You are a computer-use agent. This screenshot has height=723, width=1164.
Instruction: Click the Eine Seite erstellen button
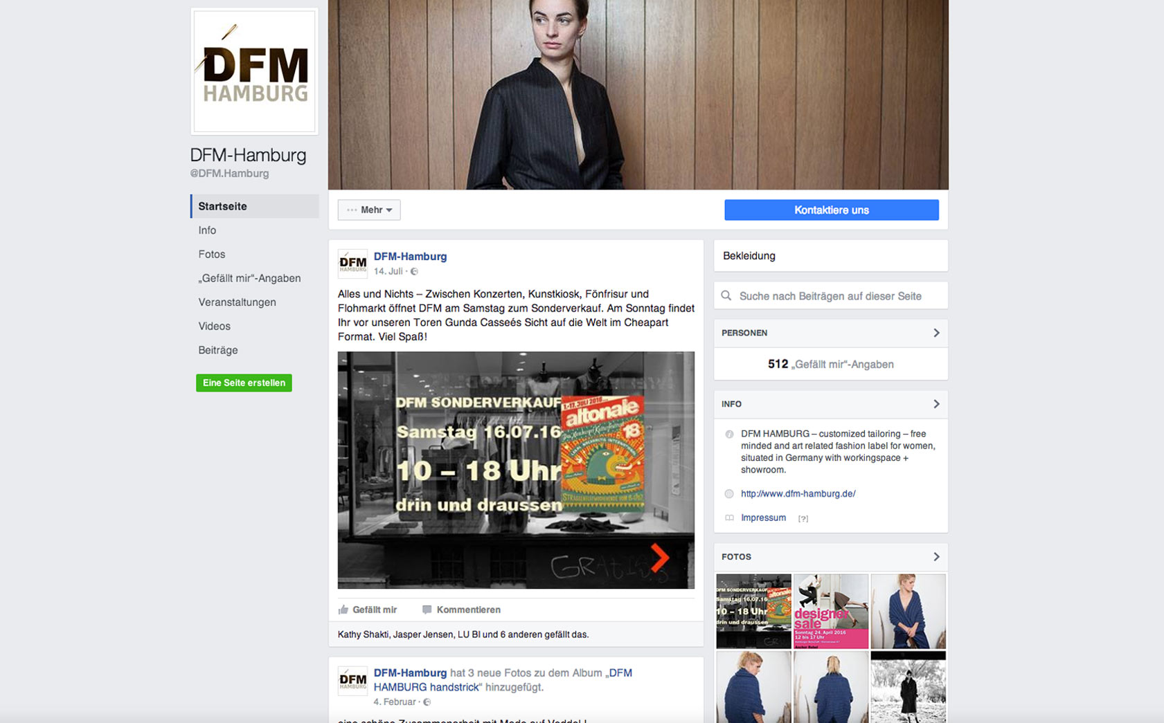(x=244, y=383)
